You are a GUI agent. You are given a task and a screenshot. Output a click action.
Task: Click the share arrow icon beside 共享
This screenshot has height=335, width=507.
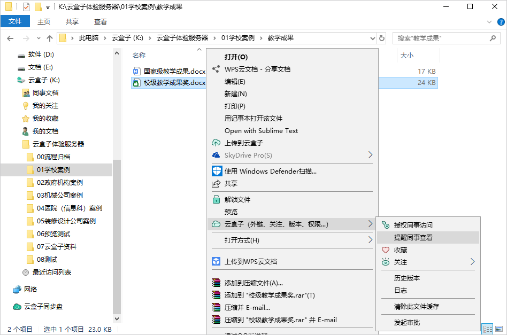216,183
